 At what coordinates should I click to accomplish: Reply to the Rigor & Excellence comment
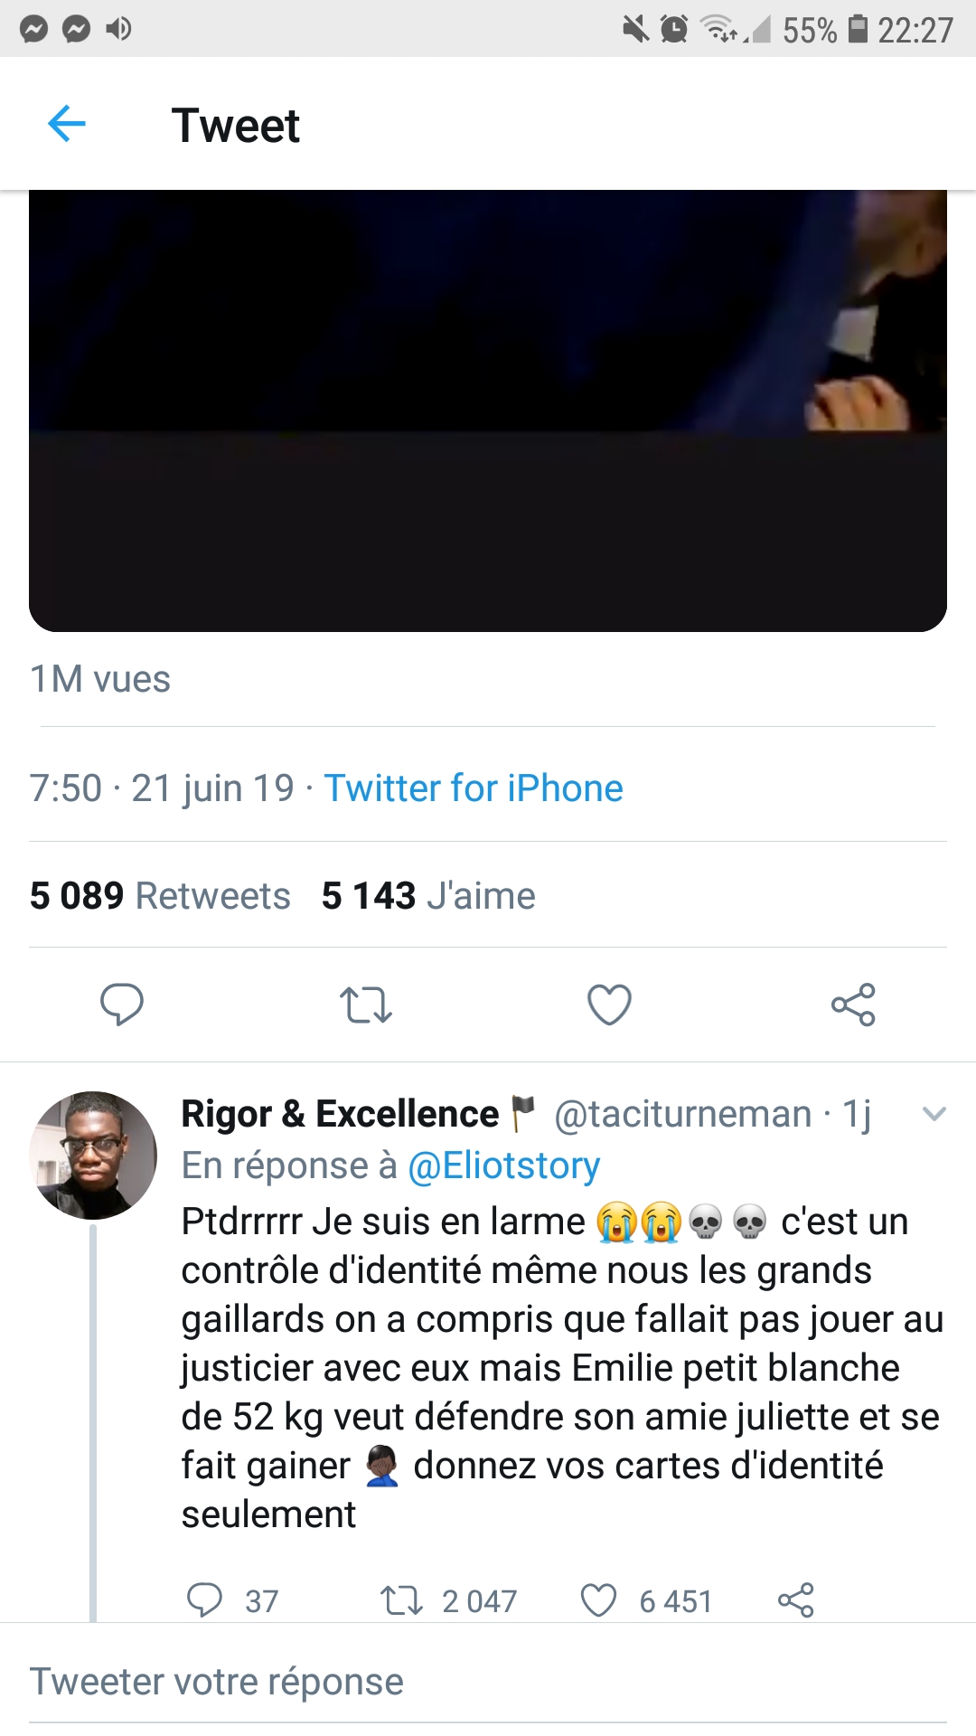point(205,1599)
